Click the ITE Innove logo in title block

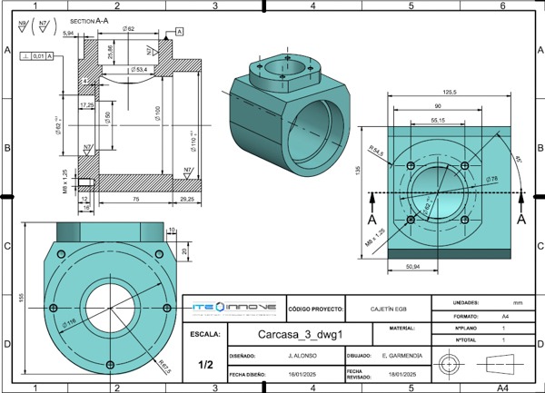pyautogui.click(x=234, y=308)
